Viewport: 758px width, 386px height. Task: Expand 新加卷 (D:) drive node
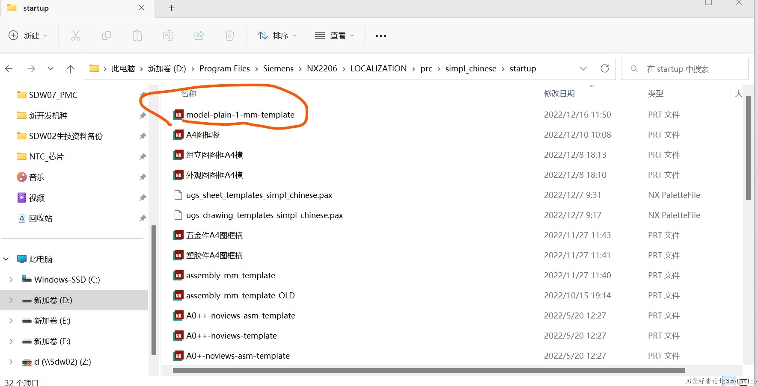(11, 300)
